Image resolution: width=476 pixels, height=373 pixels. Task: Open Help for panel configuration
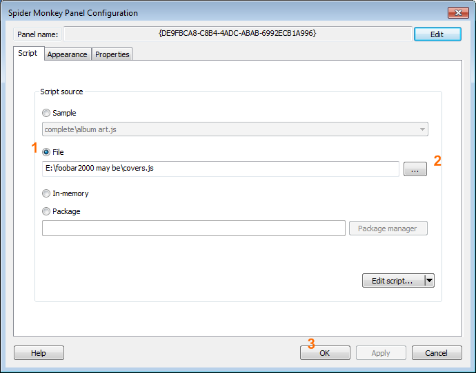click(x=39, y=353)
